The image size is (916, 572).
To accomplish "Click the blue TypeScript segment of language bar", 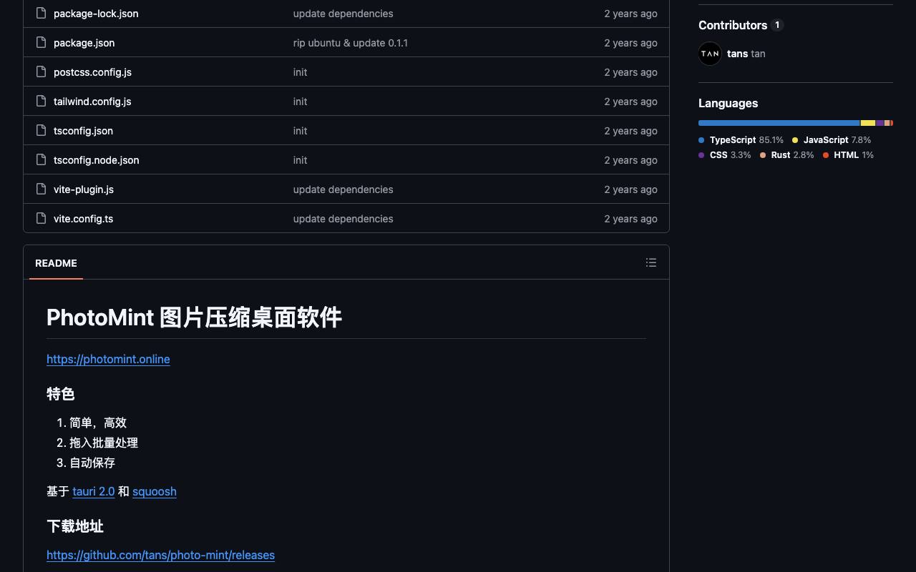I will [x=779, y=123].
